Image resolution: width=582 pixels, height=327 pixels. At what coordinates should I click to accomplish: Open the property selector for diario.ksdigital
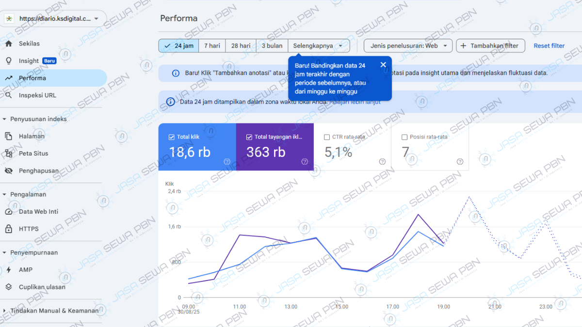[53, 19]
